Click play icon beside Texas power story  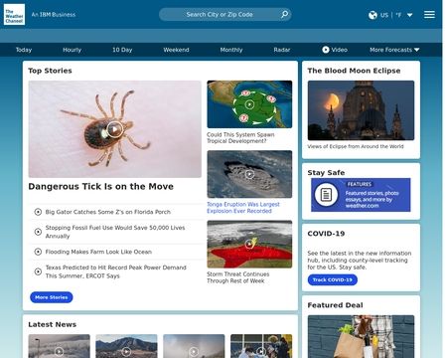[38, 271]
